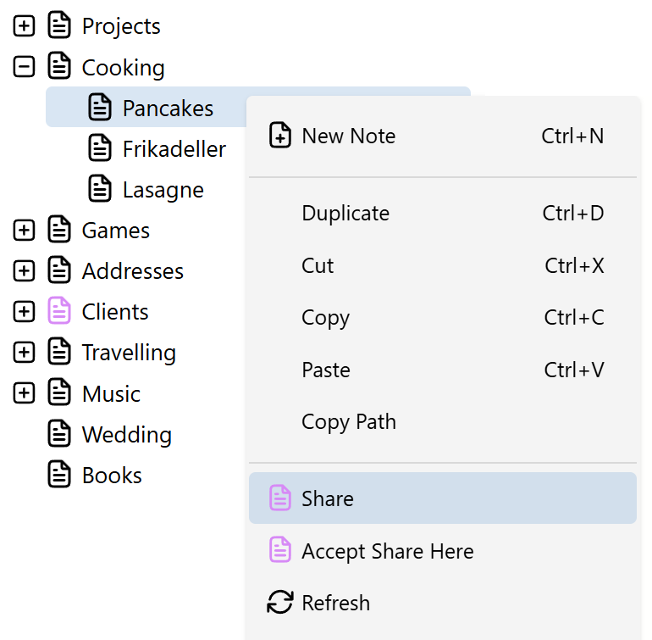Click the Wedding note icon
The height and width of the screenshot is (640, 652).
59,433
